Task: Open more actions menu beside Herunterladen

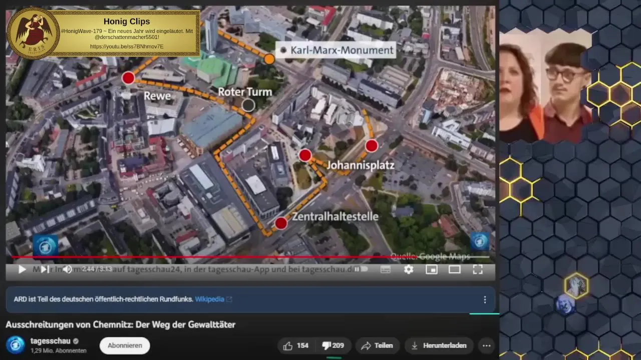Action: 486,345
